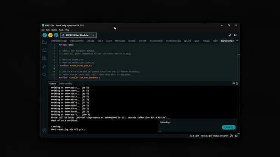Open the Serial Monitor magnifier icon
The height and width of the screenshot is (157, 280).
235,35
